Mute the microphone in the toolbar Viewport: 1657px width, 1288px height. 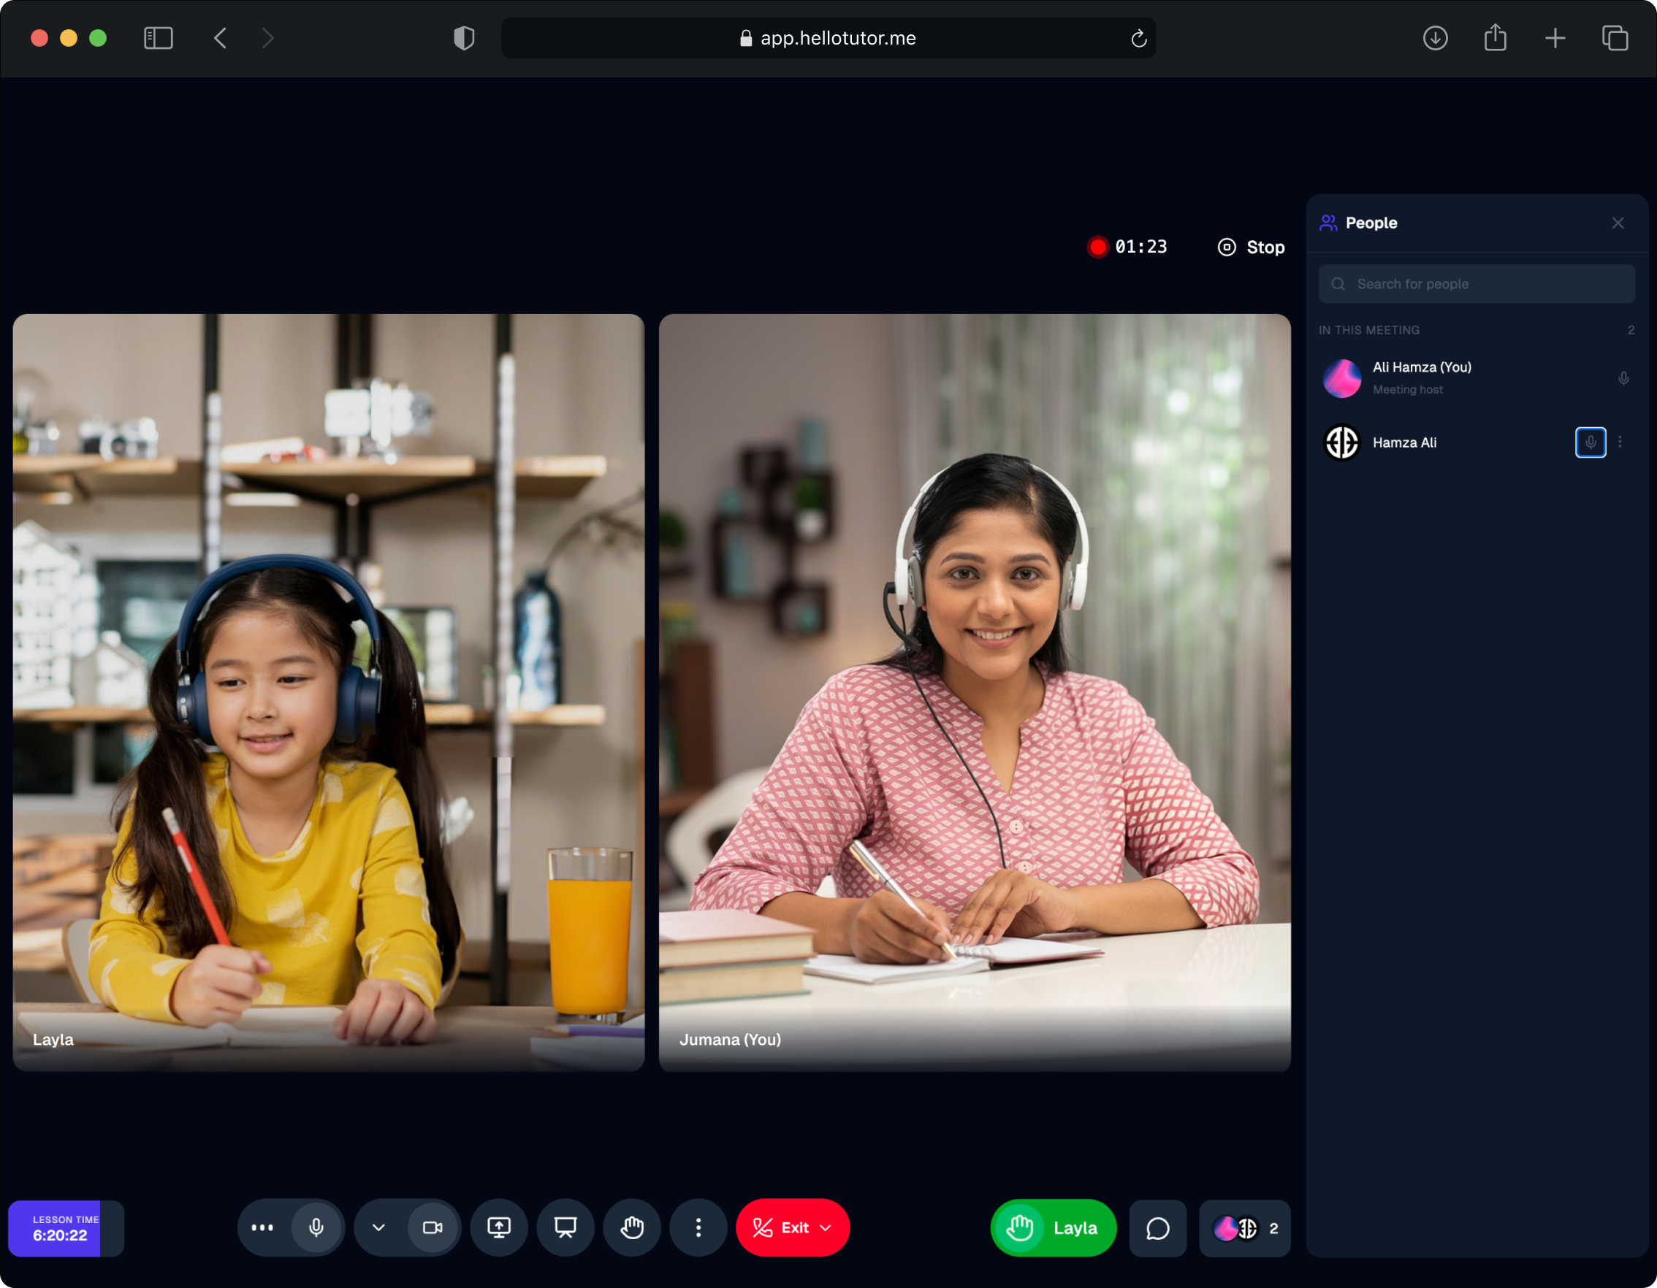[x=316, y=1227]
